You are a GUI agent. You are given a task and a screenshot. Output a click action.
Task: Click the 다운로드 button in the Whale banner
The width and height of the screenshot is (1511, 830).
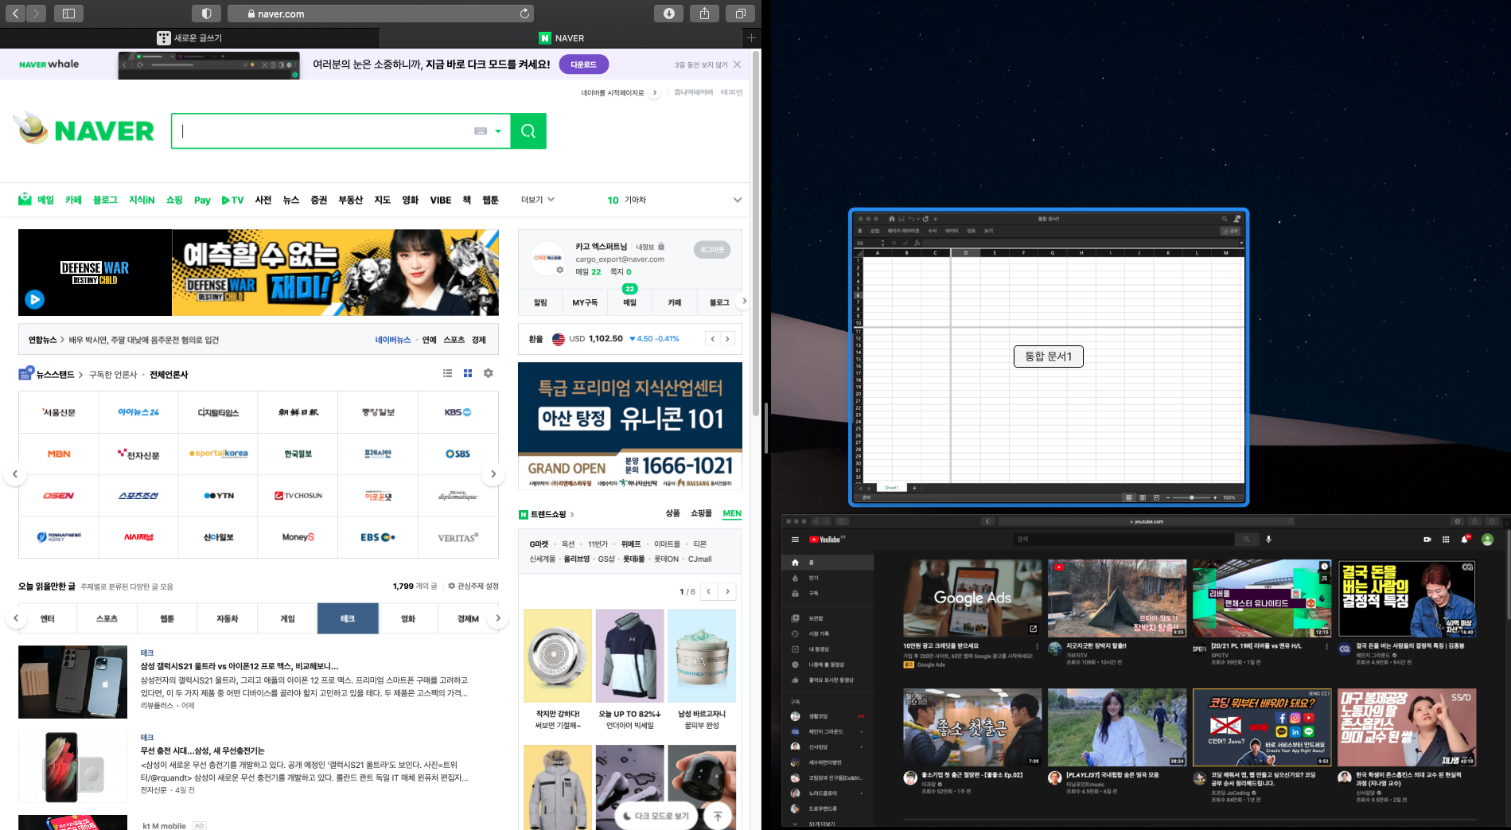(x=583, y=64)
